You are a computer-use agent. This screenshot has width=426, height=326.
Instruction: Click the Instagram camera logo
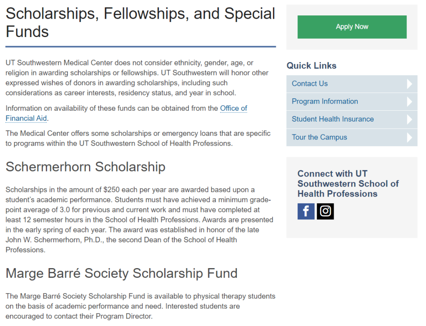pyautogui.click(x=325, y=211)
